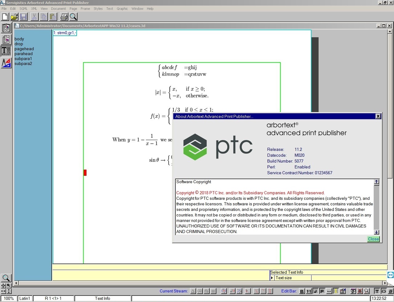The image size is (394, 302).
Task: Click the grid lines icon at bottom right
Action: pos(391,291)
